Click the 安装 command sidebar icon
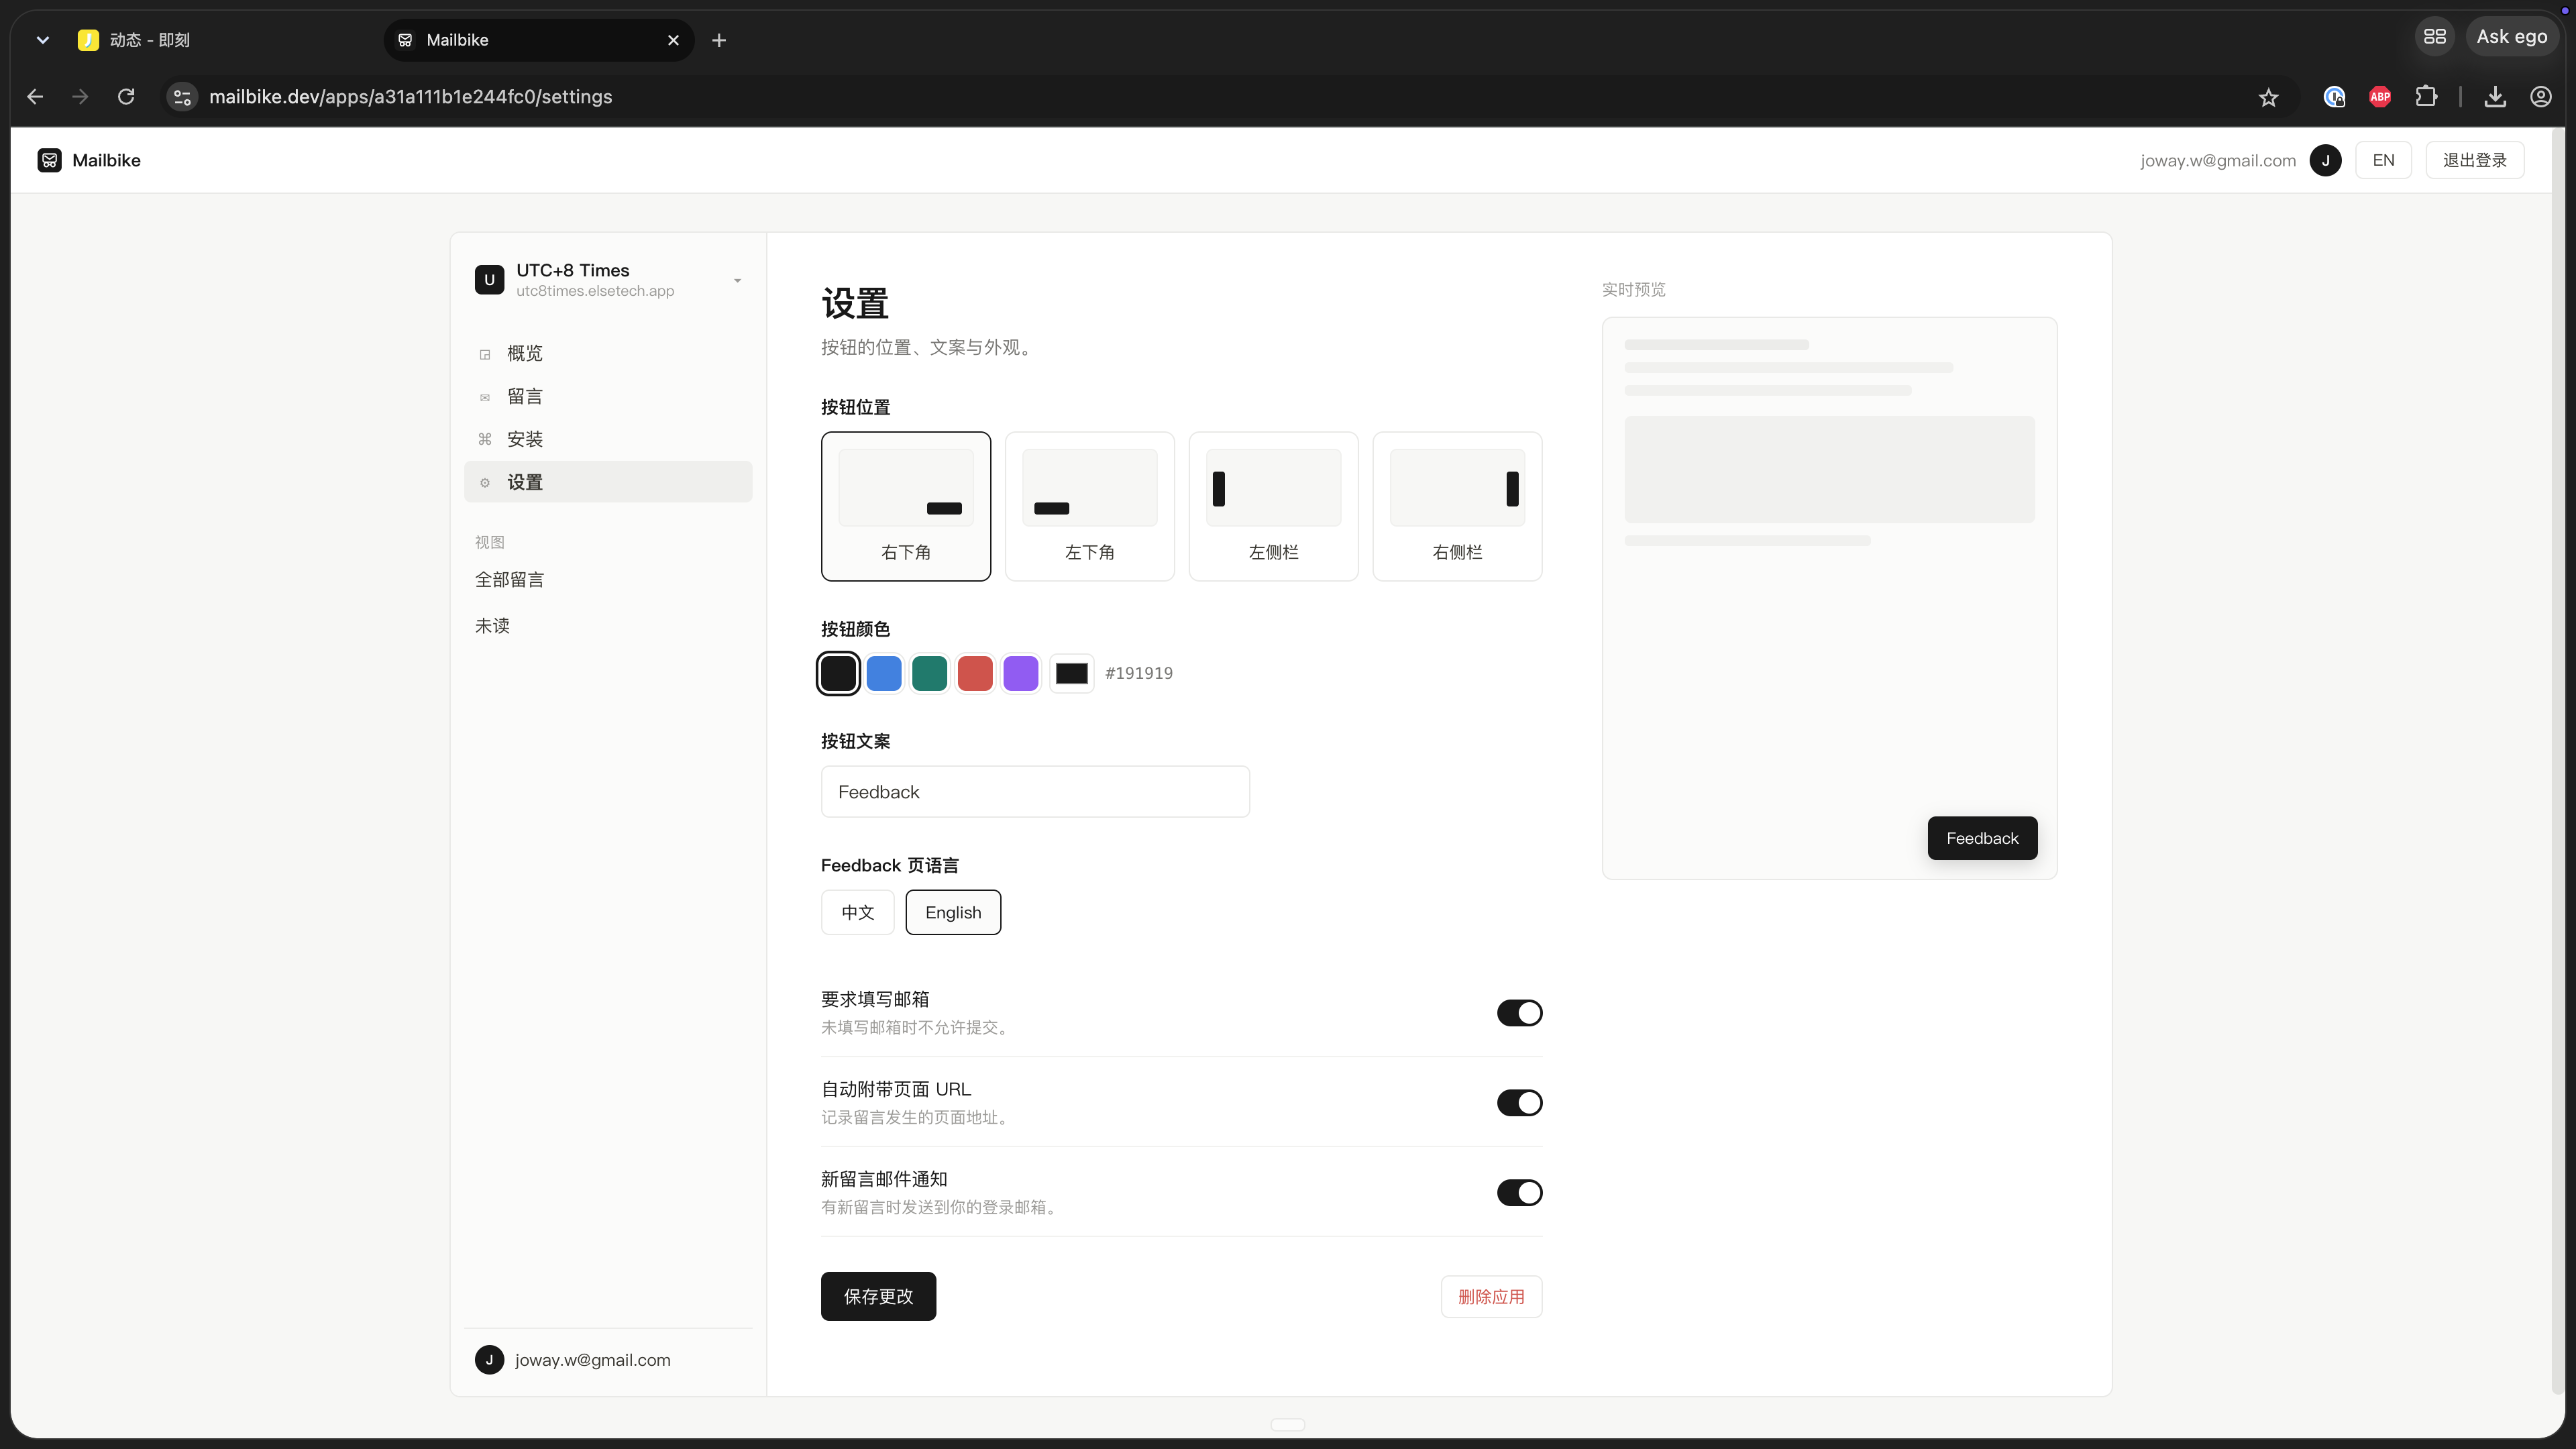2576x1449 pixels. click(485, 439)
